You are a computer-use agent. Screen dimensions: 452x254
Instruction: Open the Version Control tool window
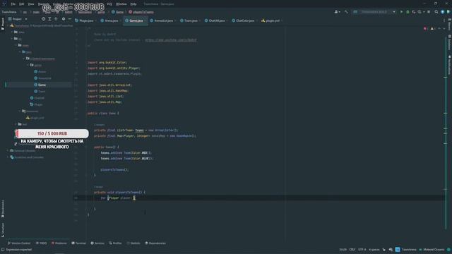pos(19,243)
